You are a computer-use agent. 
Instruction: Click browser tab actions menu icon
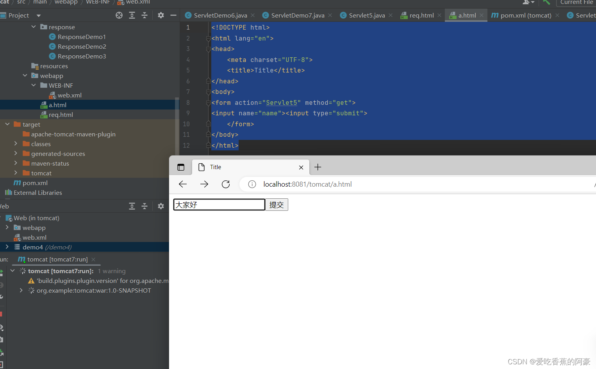tap(181, 167)
